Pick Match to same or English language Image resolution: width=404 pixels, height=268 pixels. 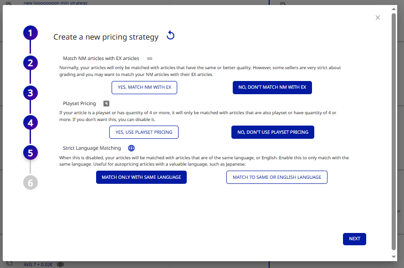click(x=277, y=177)
